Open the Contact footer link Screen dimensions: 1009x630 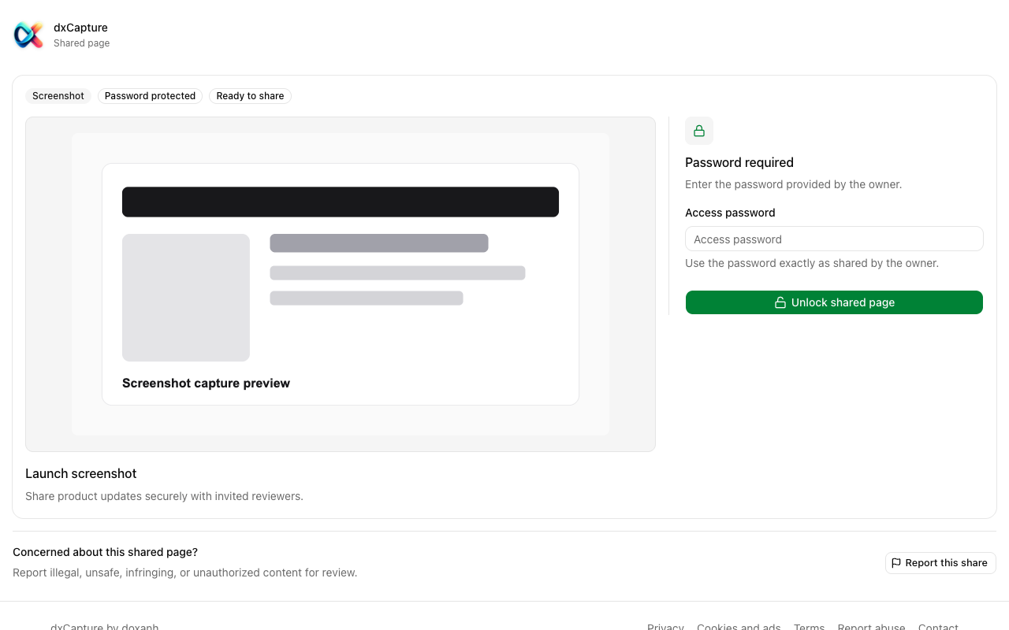point(938,626)
